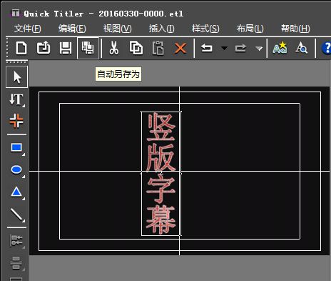This screenshot has height=281, width=331.
Task: Click the text preview magnifier icon
Action: [301, 48]
